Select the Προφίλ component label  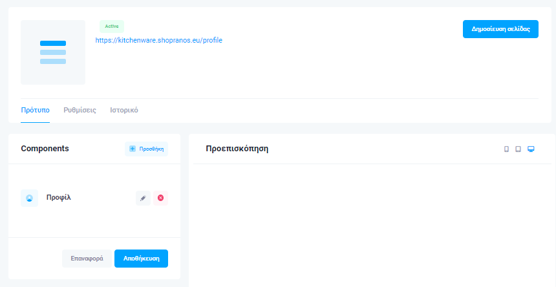click(x=58, y=198)
